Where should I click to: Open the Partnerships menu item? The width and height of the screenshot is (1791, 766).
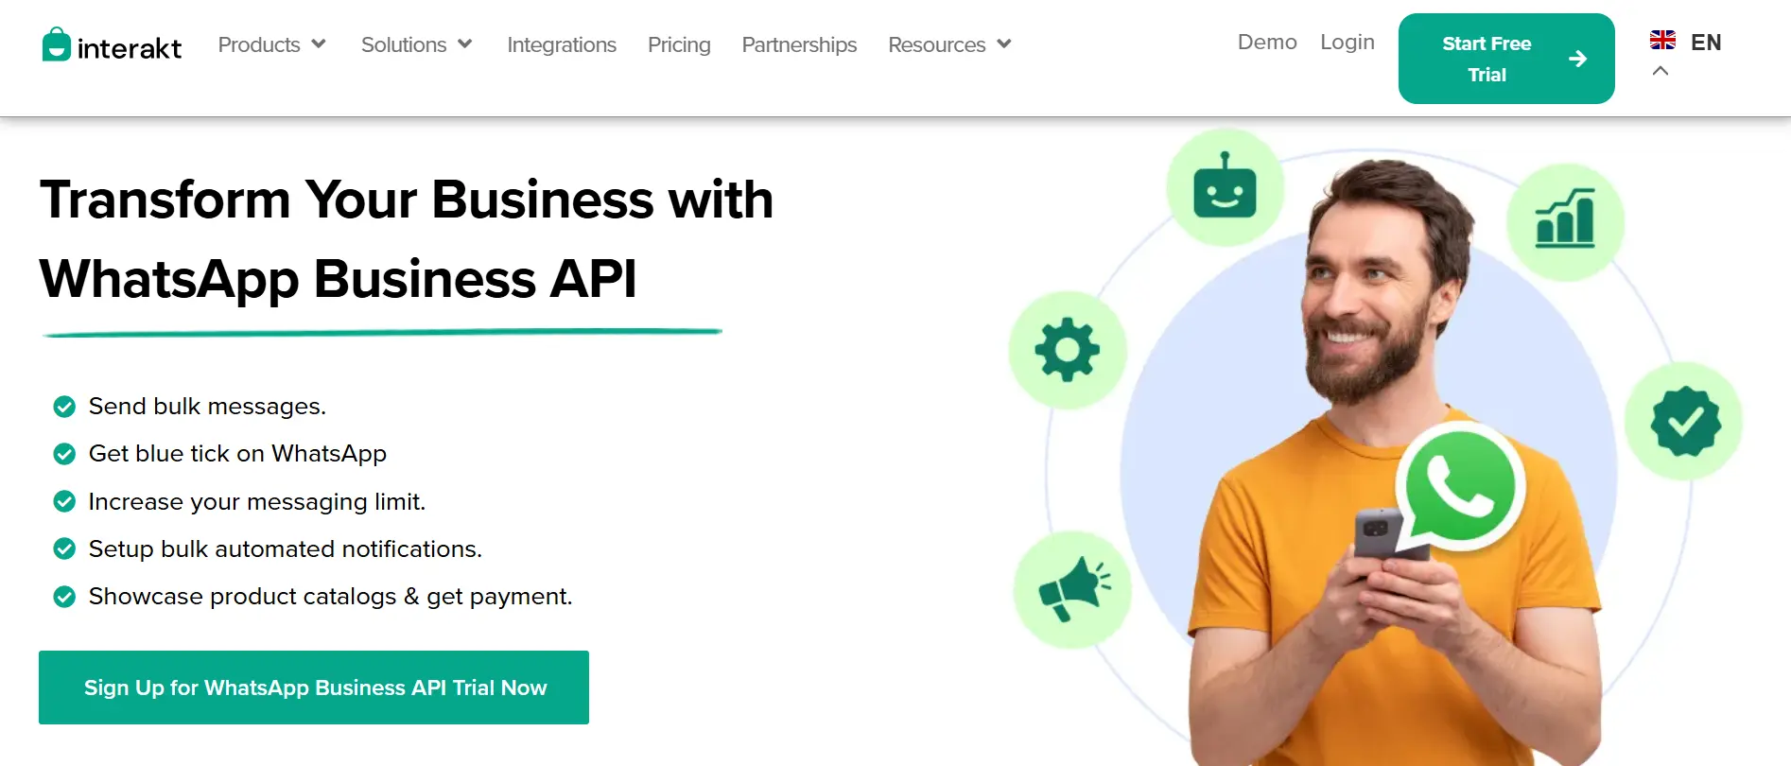[799, 44]
